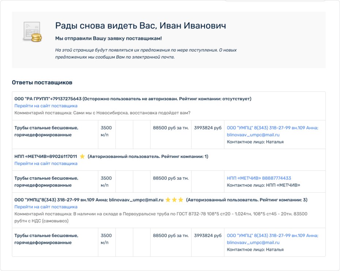Click the 3500 м/п quantity in the МЕТЧИВ row

coord(106,181)
